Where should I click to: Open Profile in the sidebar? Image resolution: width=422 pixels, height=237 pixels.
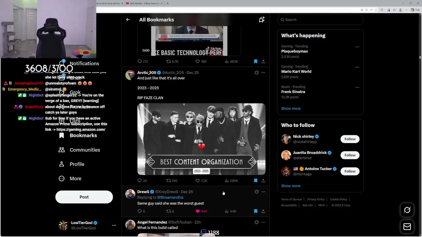[72, 164]
